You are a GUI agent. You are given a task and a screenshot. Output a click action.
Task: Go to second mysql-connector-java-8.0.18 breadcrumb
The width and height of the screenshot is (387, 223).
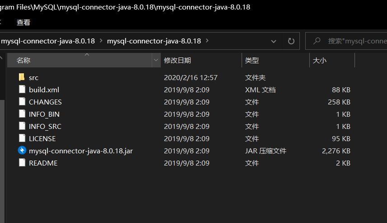point(154,41)
